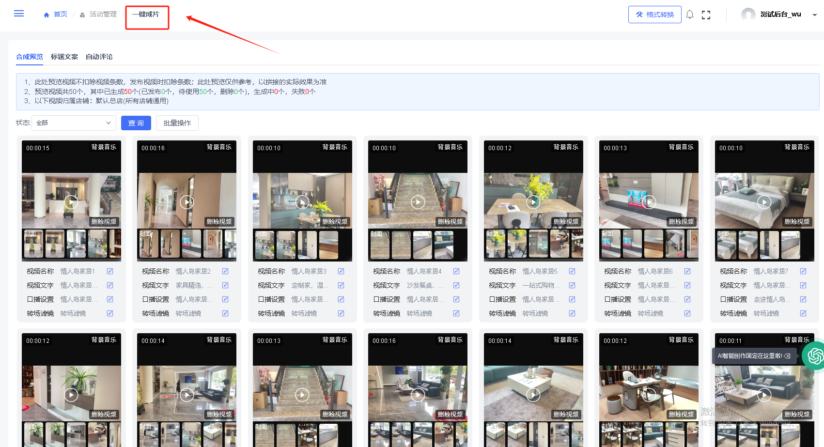824x447 pixels.
Task: Open the hamburger sidebar menu
Action: pos(19,14)
